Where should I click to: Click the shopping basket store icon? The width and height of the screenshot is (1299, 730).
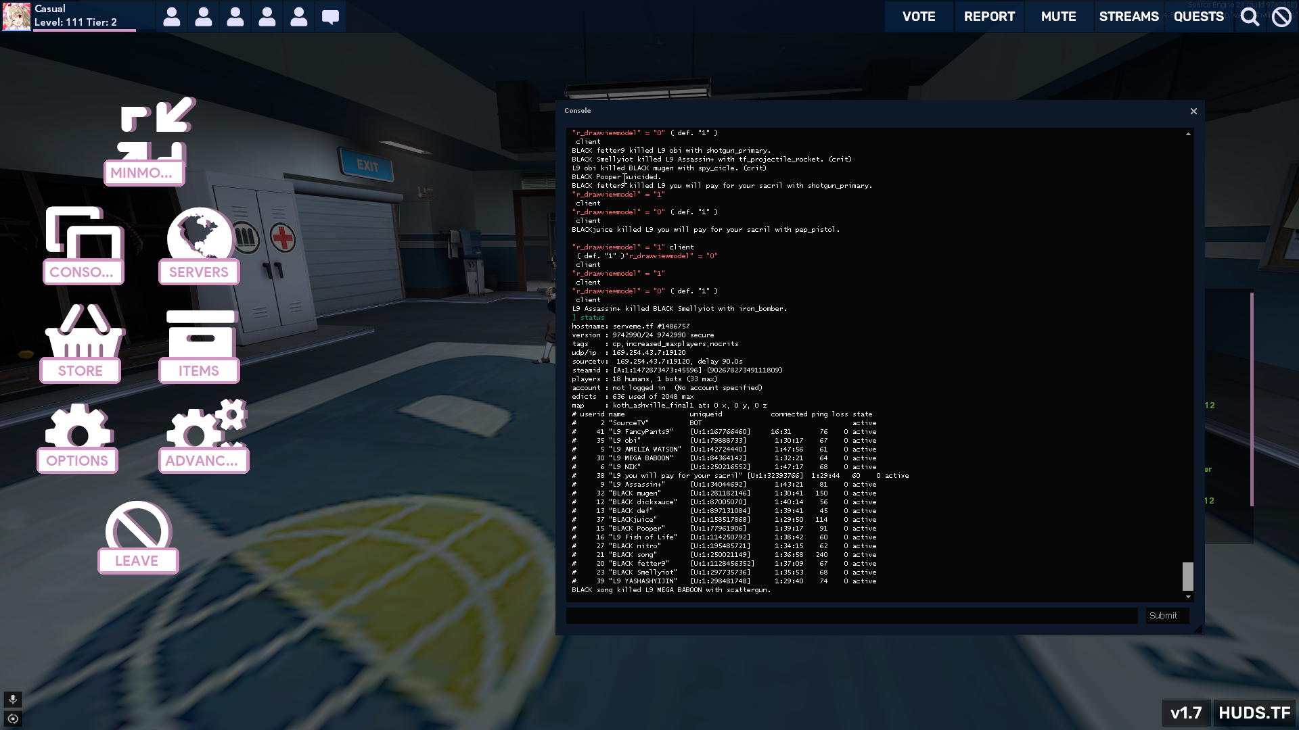[x=84, y=331]
